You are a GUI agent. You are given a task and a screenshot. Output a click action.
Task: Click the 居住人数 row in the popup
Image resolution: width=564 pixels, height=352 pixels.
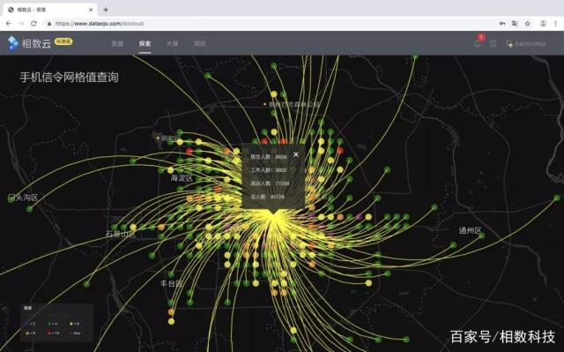point(269,157)
